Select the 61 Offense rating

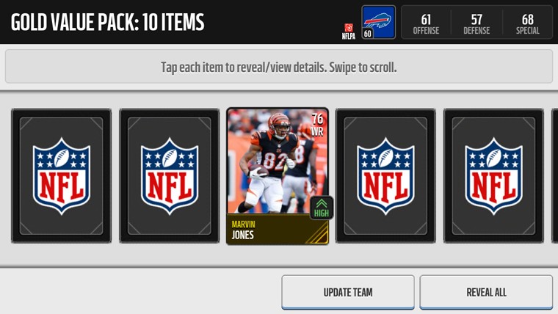click(426, 24)
